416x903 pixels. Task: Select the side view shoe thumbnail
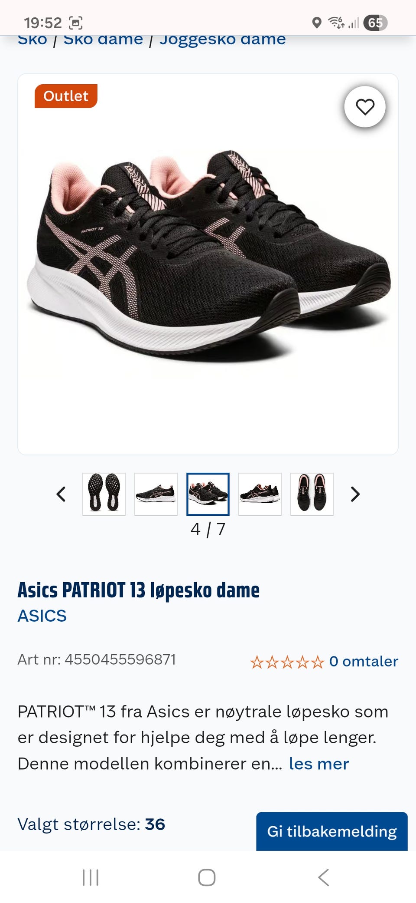[156, 494]
